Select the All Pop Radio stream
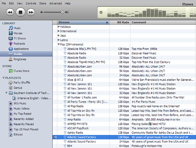This screenshot has width=196, height=148. point(124,106)
